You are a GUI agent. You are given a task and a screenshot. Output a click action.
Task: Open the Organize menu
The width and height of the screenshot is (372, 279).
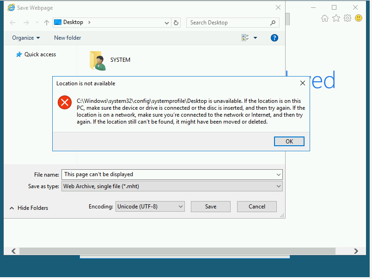coord(26,38)
